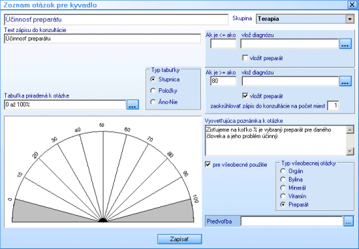Open browse button next to Predvoľba field
359x249 pixels.
point(349,222)
